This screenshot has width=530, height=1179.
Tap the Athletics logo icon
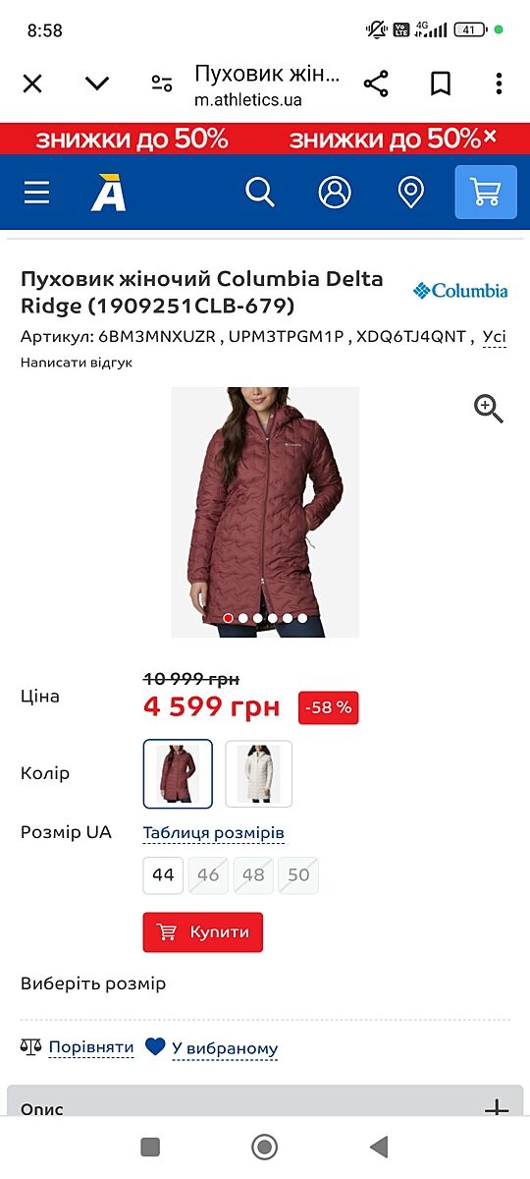[108, 193]
